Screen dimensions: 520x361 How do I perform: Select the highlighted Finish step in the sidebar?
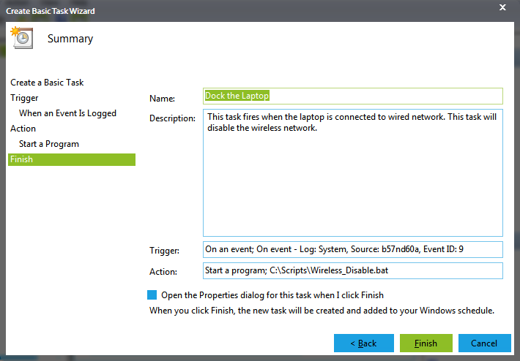[71, 159]
